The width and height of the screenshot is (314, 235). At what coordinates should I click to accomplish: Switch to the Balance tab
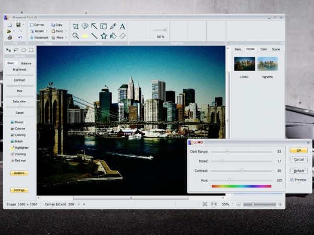point(26,63)
